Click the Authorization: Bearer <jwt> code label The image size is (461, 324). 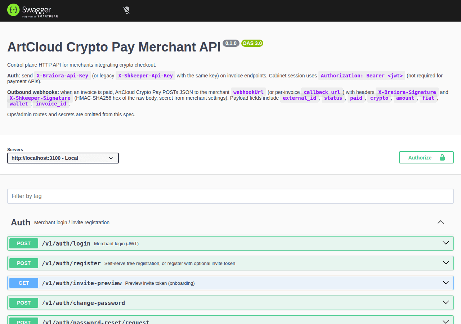[x=362, y=76]
